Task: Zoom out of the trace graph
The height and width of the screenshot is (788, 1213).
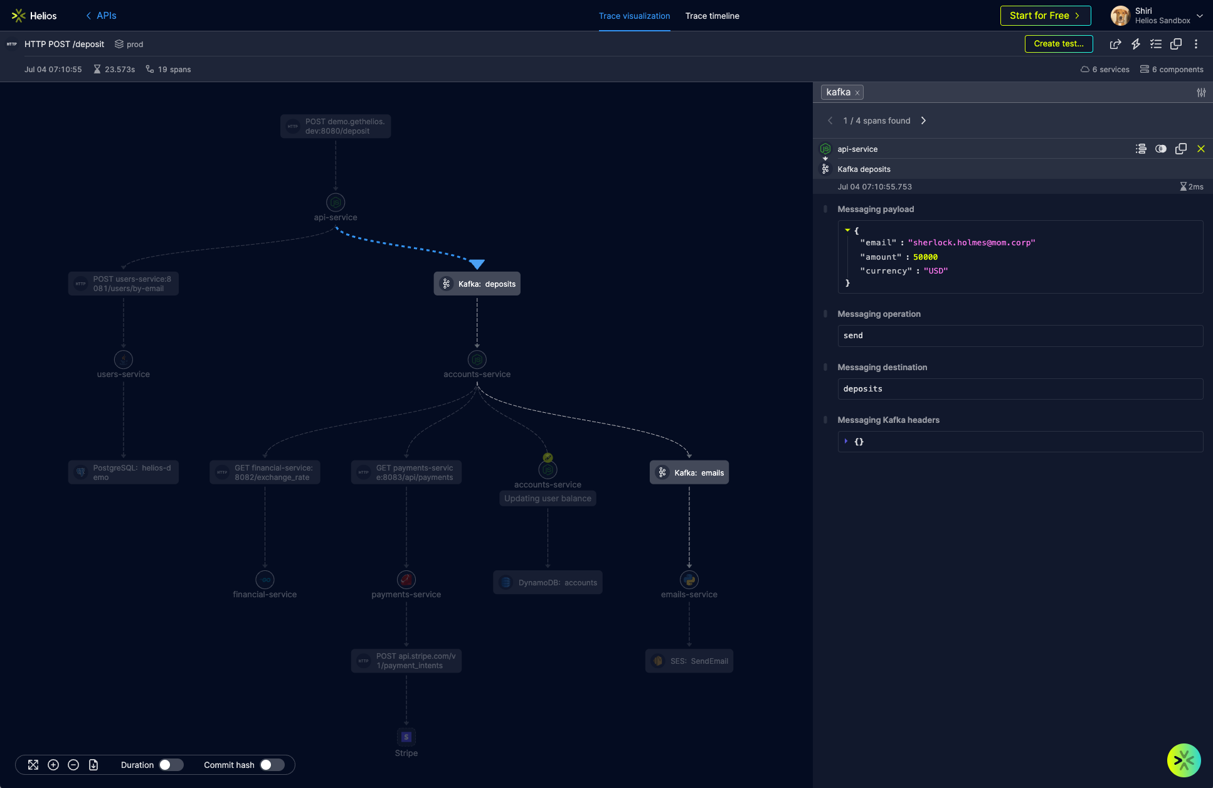Action: (x=73, y=765)
